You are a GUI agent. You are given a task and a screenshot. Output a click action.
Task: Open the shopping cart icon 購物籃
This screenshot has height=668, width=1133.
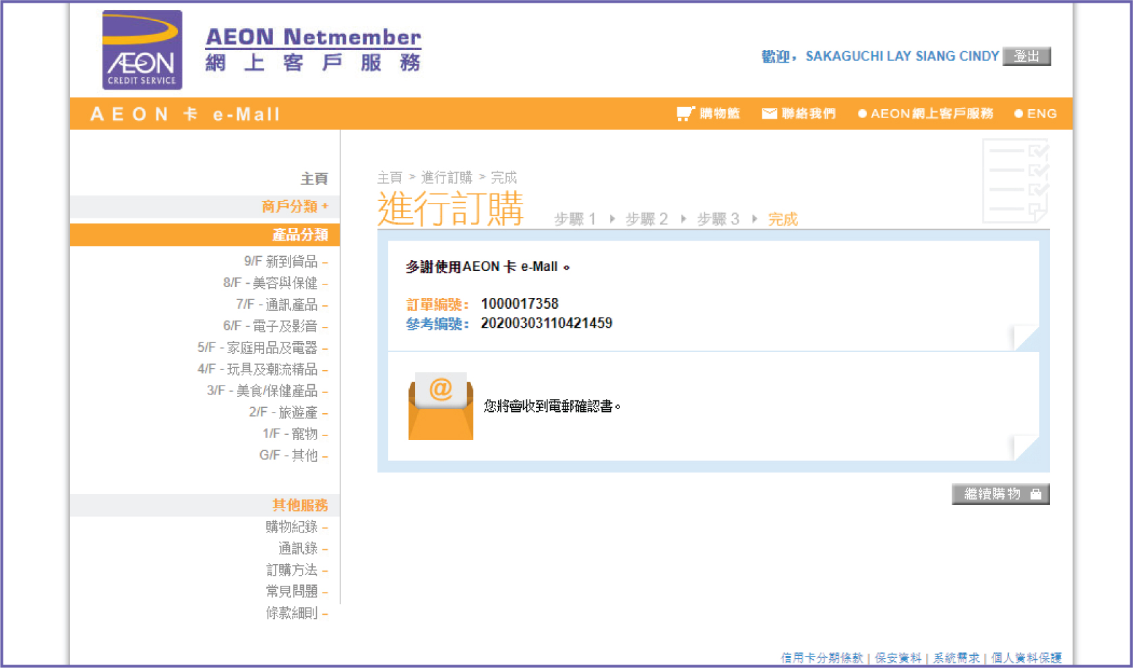point(685,113)
